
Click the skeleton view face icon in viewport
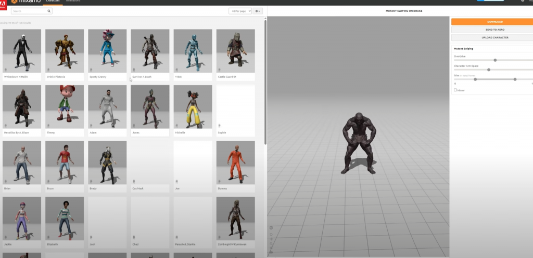pyautogui.click(x=271, y=228)
